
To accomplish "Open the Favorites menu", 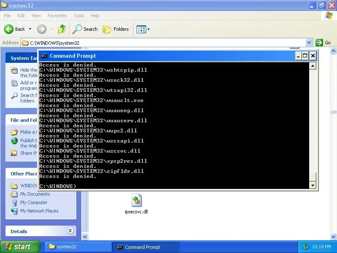I will coord(57,16).
